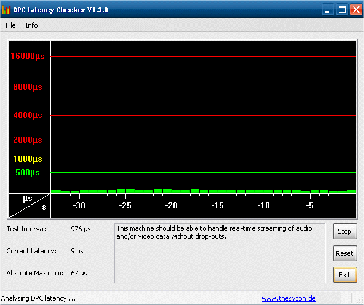This screenshot has height=305, width=364.
Task: Open the www.thesycon.de link
Action: pos(288,298)
